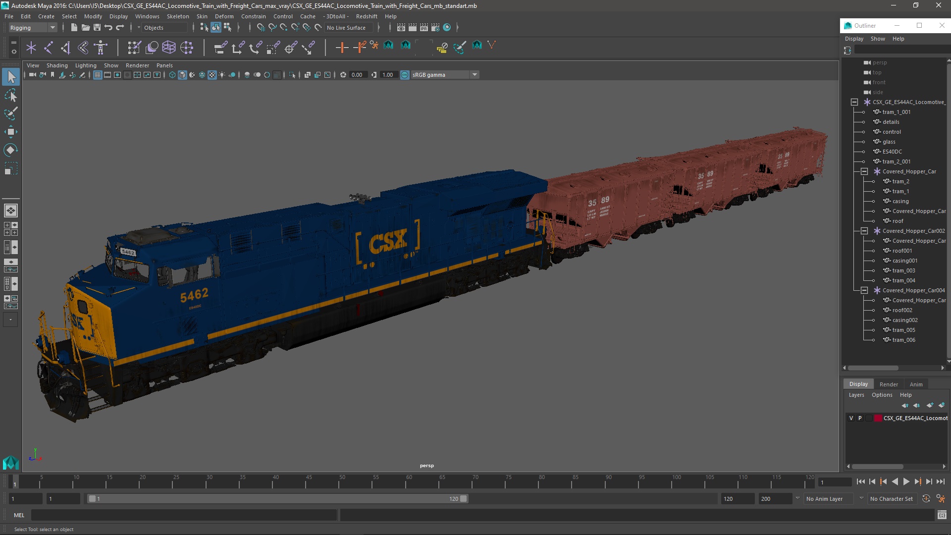
Task: Click the MEL command input field
Action: 184,515
